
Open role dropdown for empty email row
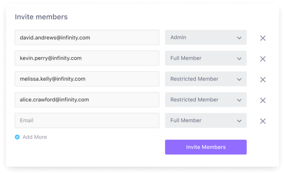[206, 121]
